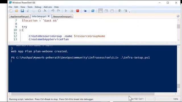Clear the console pane with the toolbar icon

coord(45,11)
